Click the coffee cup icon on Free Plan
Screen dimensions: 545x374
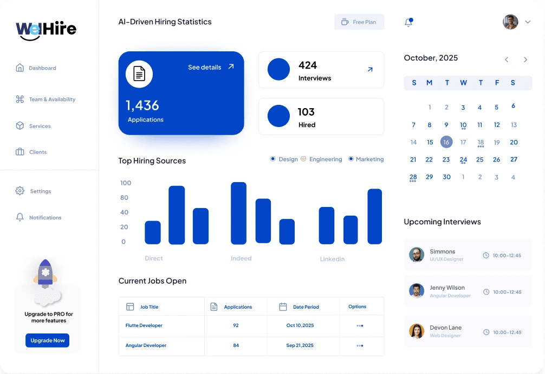click(345, 22)
